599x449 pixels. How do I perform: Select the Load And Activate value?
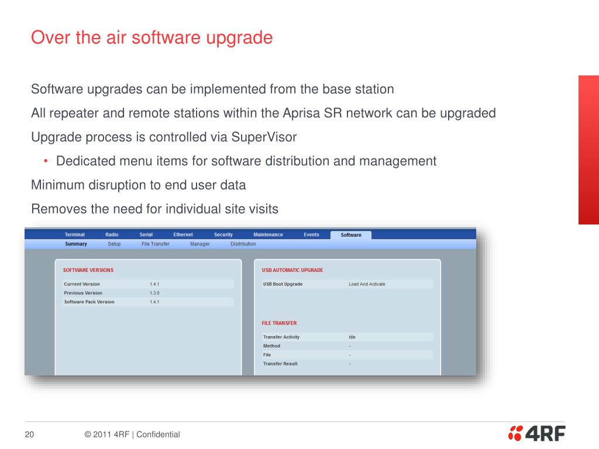[367, 284]
